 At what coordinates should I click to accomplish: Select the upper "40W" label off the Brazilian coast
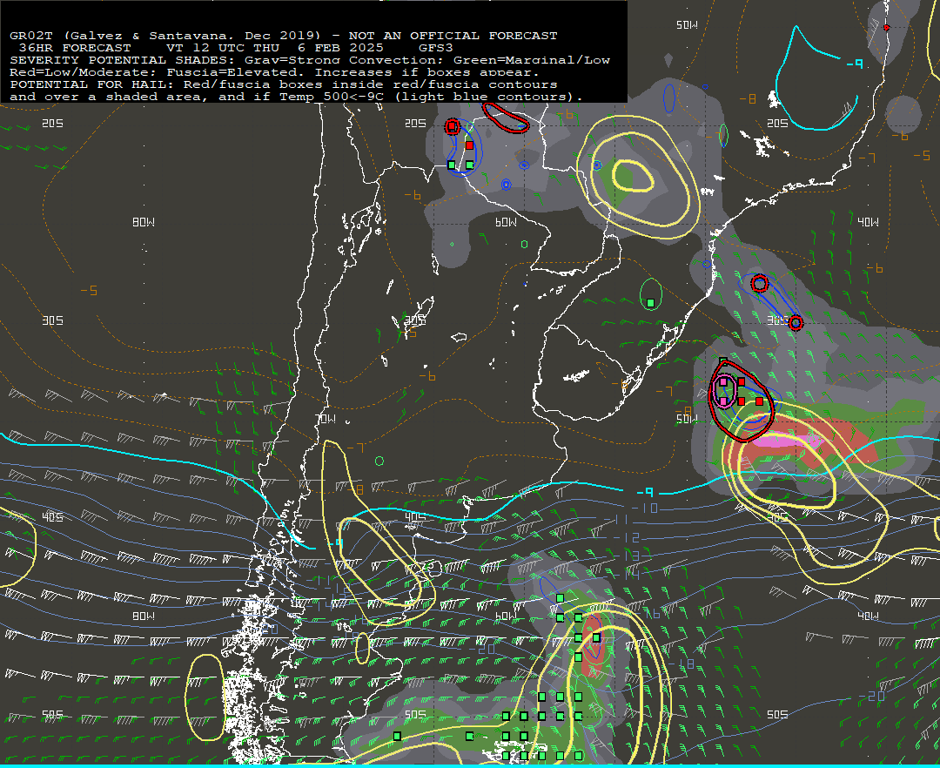coord(868,222)
